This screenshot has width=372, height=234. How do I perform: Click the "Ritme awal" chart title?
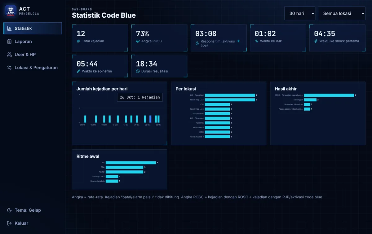[88, 157]
